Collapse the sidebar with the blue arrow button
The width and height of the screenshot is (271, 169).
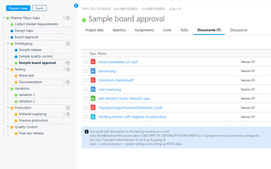click(x=76, y=6)
